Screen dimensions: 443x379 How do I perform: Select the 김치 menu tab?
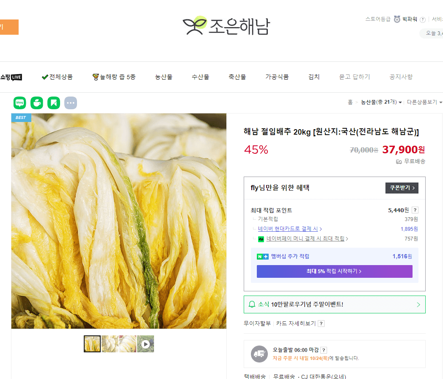tap(314, 77)
